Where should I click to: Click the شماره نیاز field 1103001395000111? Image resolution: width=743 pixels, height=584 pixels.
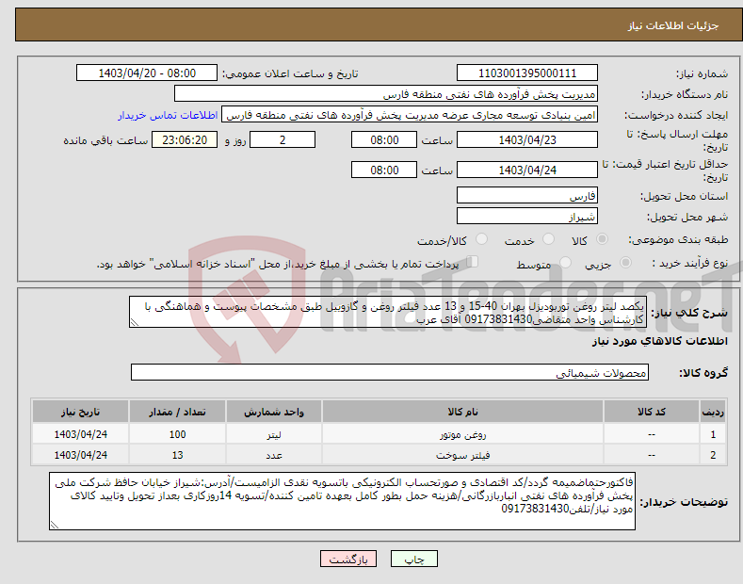pyautogui.click(x=527, y=73)
